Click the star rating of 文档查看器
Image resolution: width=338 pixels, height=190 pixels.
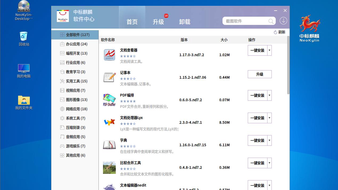(x=128, y=56)
